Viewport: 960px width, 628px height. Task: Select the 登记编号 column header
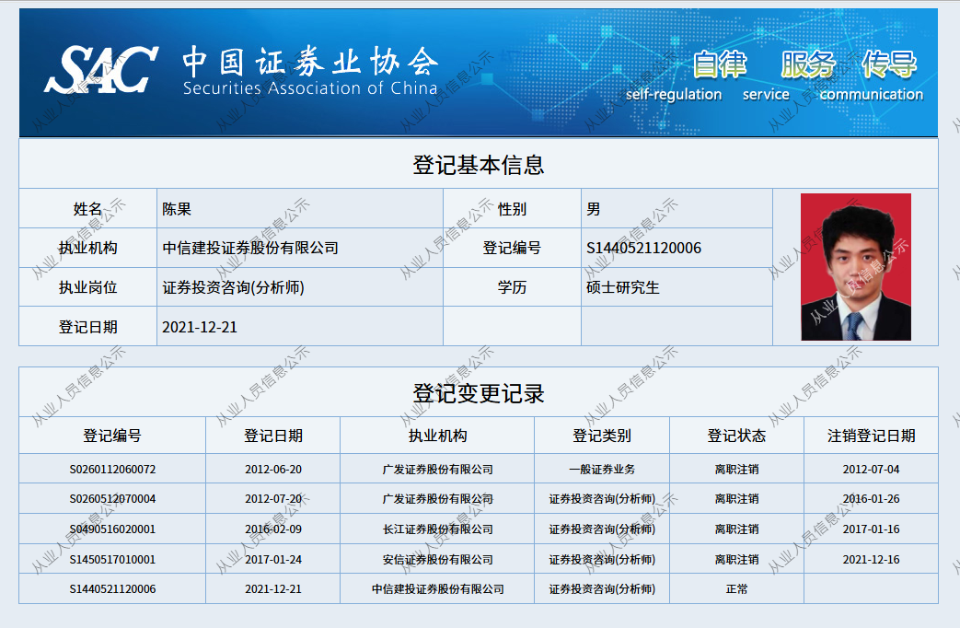point(110,436)
